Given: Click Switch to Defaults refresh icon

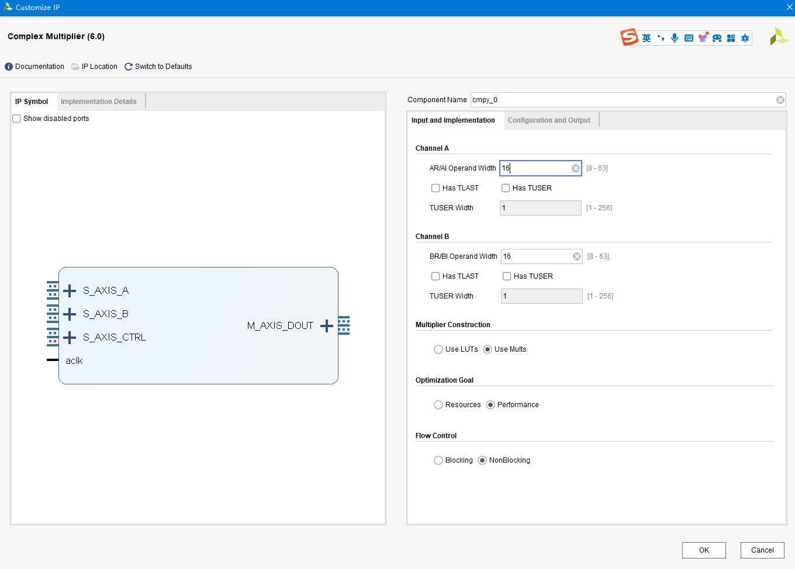Looking at the screenshot, I should coord(129,67).
